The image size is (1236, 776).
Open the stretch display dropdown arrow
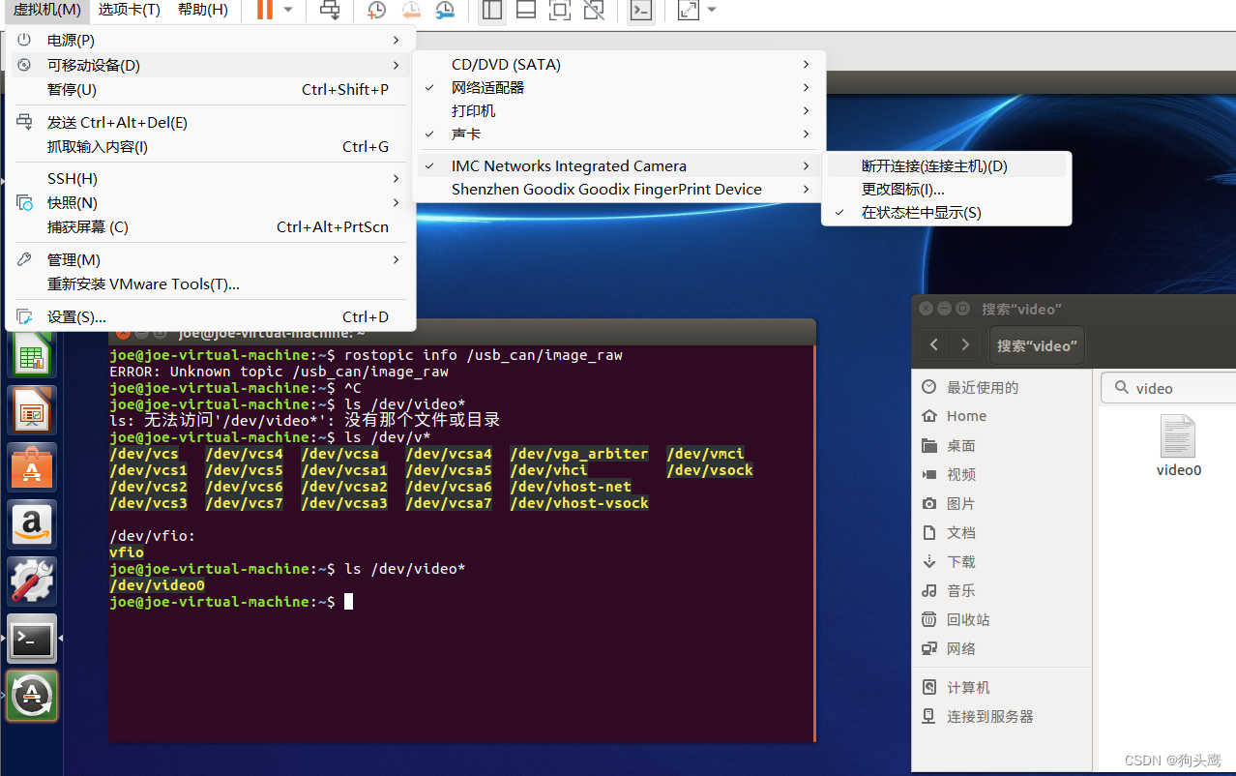pyautogui.click(x=713, y=10)
